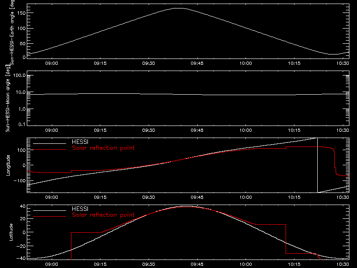Click the HESSI legend label in Longitude plot
This screenshot has height=268, width=357.
point(80,142)
